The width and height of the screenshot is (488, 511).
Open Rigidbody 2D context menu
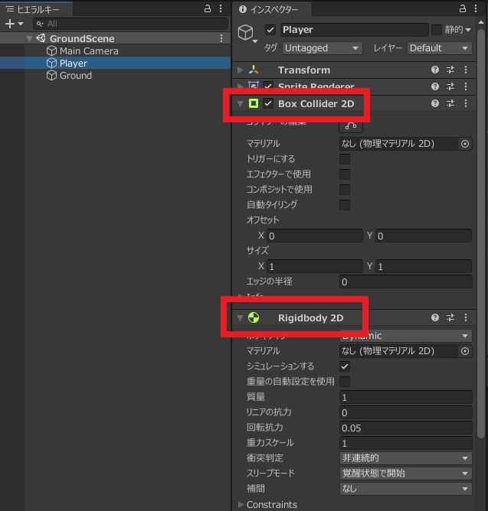466,317
